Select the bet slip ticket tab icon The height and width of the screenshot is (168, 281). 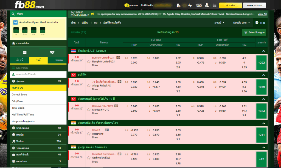[24, 52]
